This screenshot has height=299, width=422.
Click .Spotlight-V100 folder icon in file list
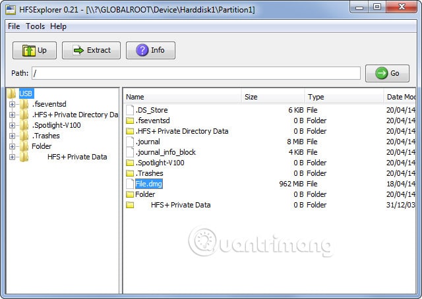point(130,163)
